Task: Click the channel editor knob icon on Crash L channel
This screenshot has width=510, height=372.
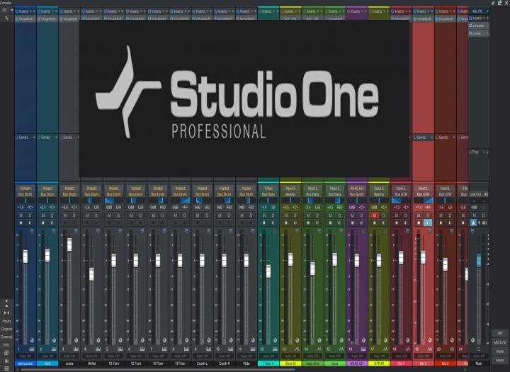Action: point(209,340)
